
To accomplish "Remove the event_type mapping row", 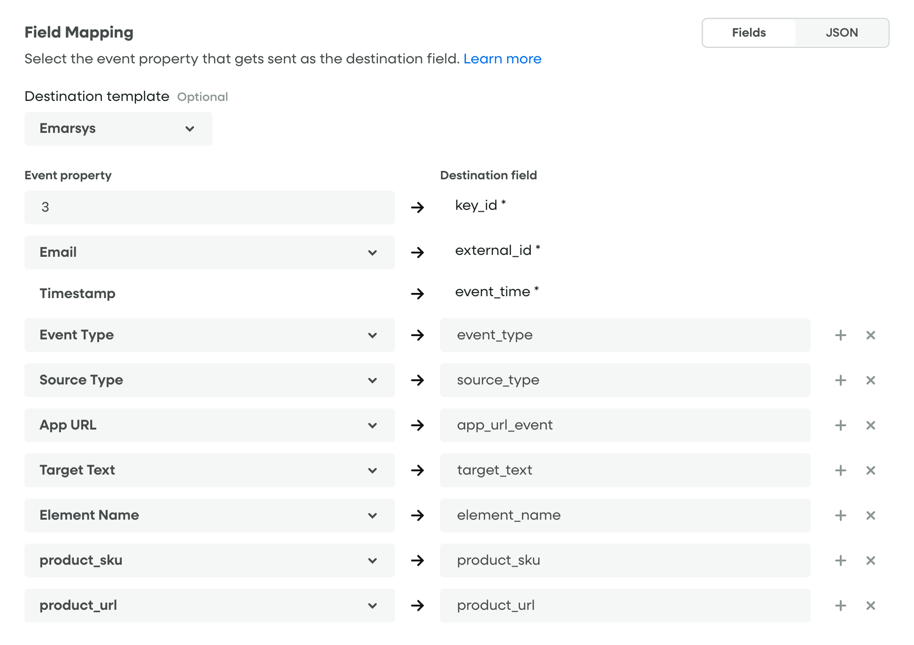I will (870, 335).
